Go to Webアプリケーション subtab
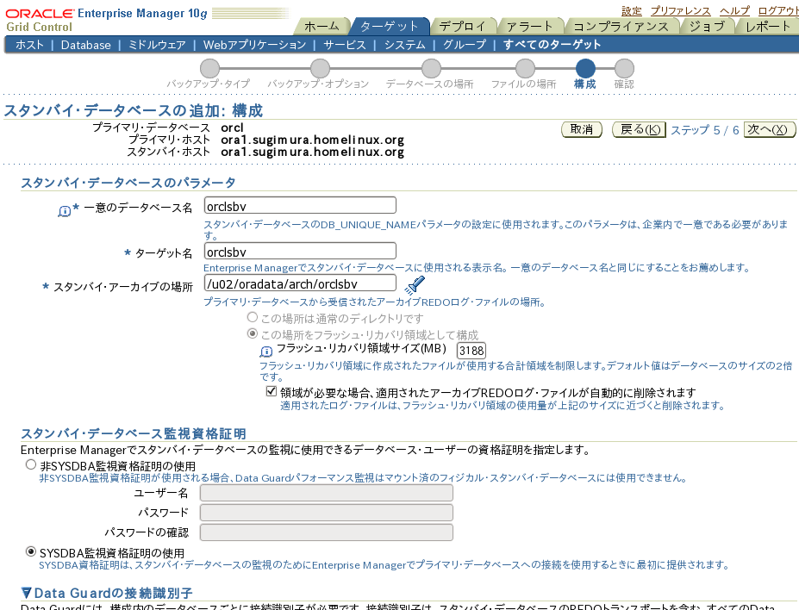This screenshot has width=799, height=610. tap(255, 45)
